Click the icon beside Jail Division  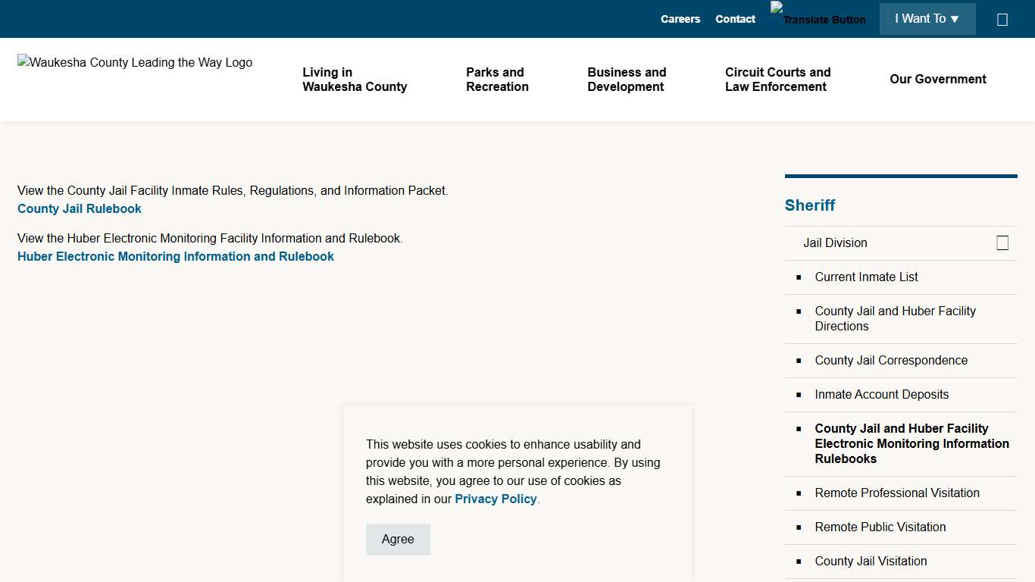tap(1002, 242)
